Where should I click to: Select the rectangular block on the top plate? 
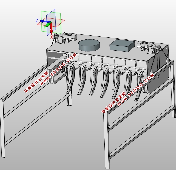coord(122,45)
